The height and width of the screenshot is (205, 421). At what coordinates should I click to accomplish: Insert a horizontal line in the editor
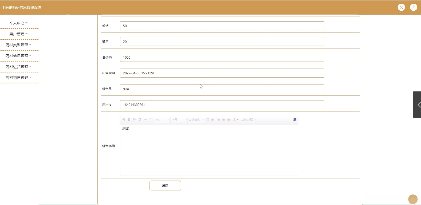[145, 120]
